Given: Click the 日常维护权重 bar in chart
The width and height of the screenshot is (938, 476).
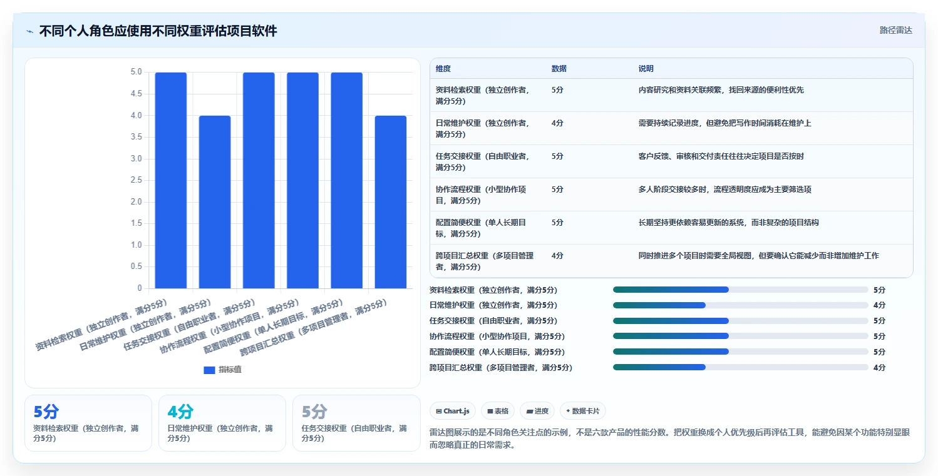Looking at the screenshot, I should 215,202.
